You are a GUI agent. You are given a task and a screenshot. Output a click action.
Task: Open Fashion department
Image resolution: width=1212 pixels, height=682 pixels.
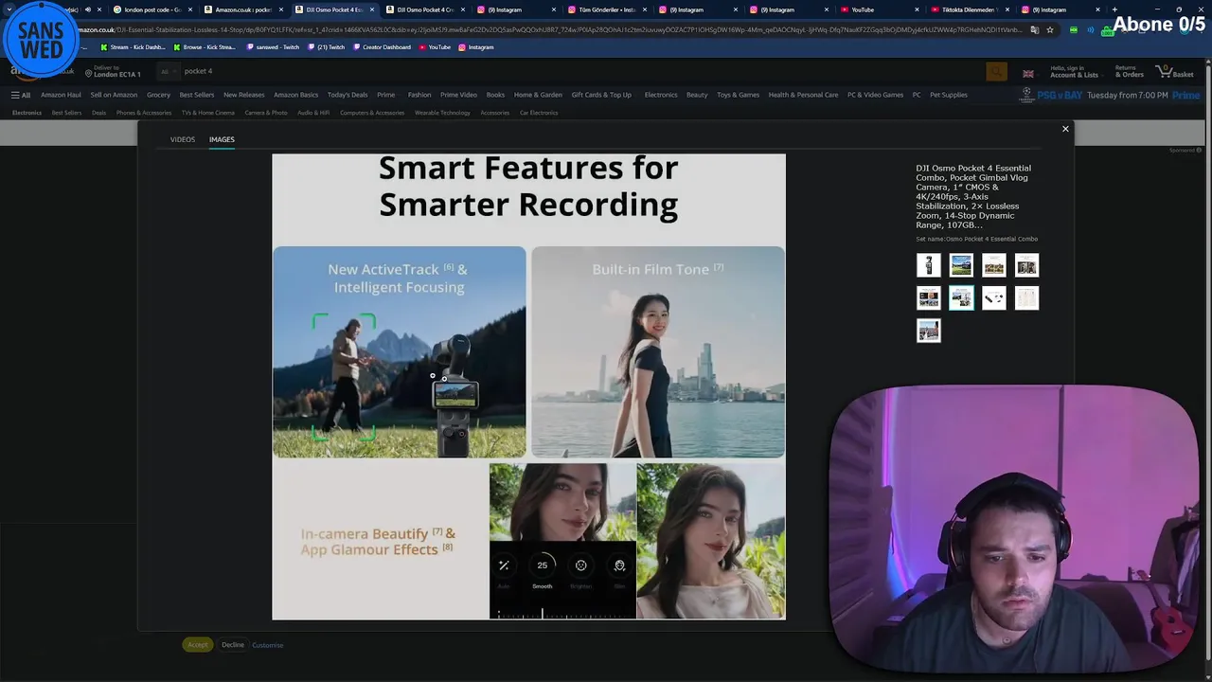pos(419,95)
